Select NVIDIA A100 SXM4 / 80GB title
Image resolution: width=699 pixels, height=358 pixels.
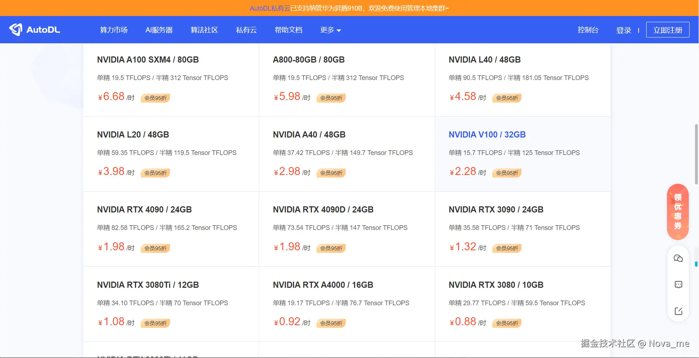148,60
